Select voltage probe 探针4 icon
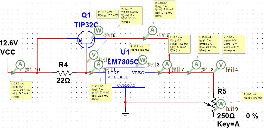The width and height of the screenshot is (264, 128). click(220, 65)
